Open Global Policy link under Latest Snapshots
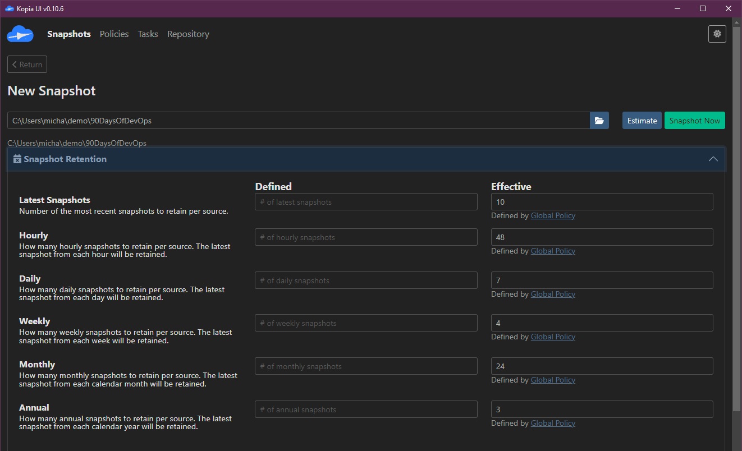The image size is (742, 451). tap(553, 216)
